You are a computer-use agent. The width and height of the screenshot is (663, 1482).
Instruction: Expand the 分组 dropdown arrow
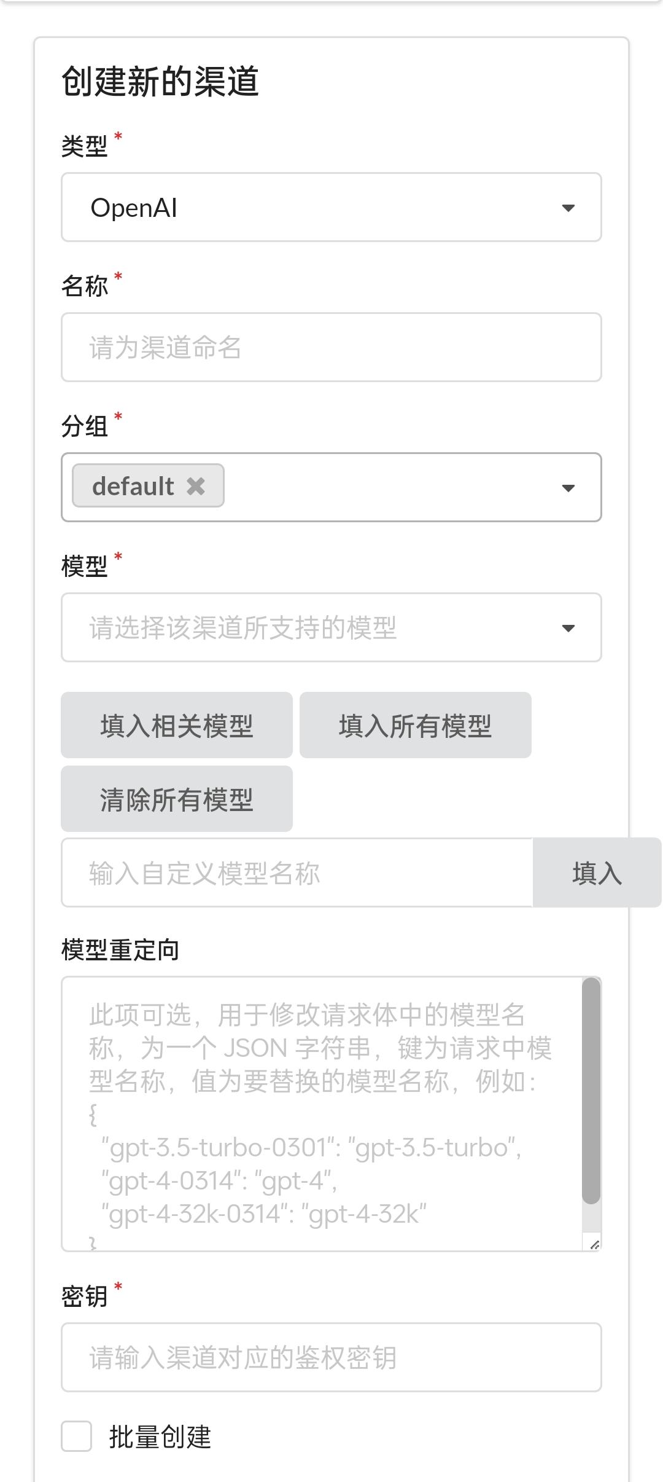568,488
